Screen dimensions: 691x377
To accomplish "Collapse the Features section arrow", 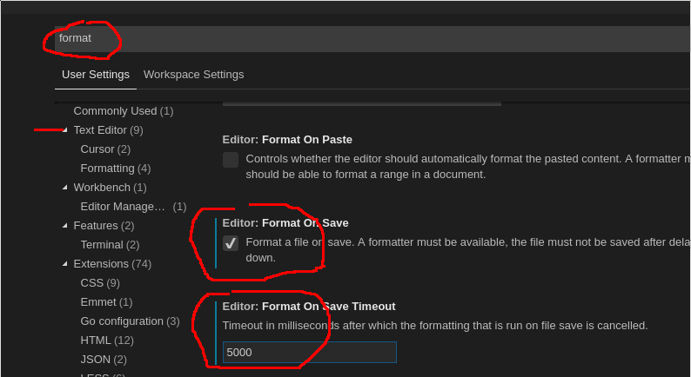I will [65, 226].
